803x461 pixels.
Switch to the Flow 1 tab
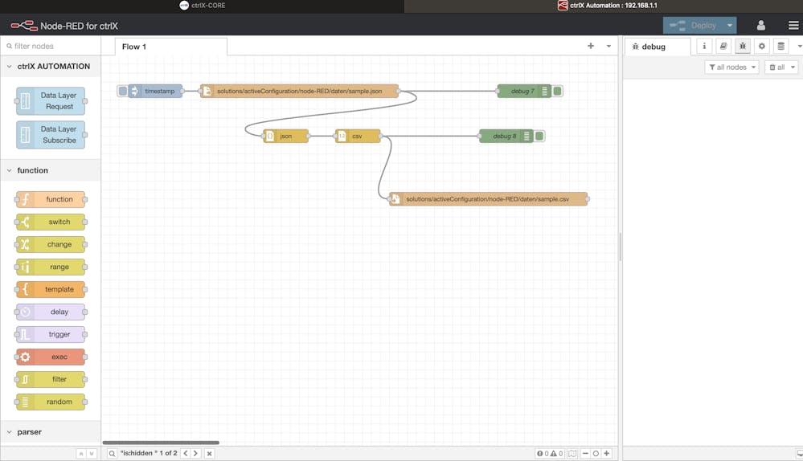click(170, 47)
